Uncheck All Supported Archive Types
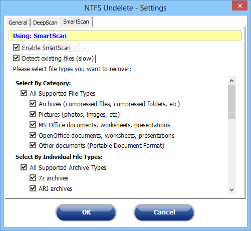 pyautogui.click(x=24, y=167)
